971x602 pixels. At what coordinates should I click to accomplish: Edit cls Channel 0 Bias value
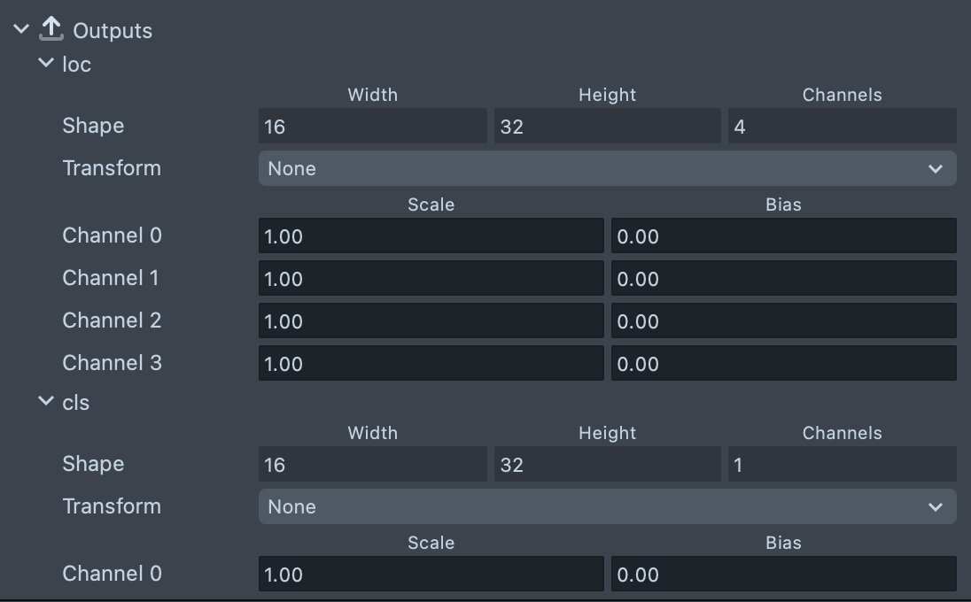pos(783,575)
